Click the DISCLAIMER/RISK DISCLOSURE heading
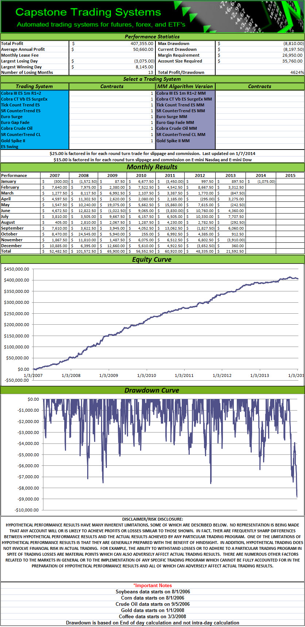This screenshot has height=627, width=305. tap(153, 519)
